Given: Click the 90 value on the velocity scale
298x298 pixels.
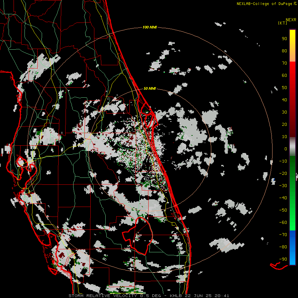Looking at the screenshot, I should (x=284, y=39).
